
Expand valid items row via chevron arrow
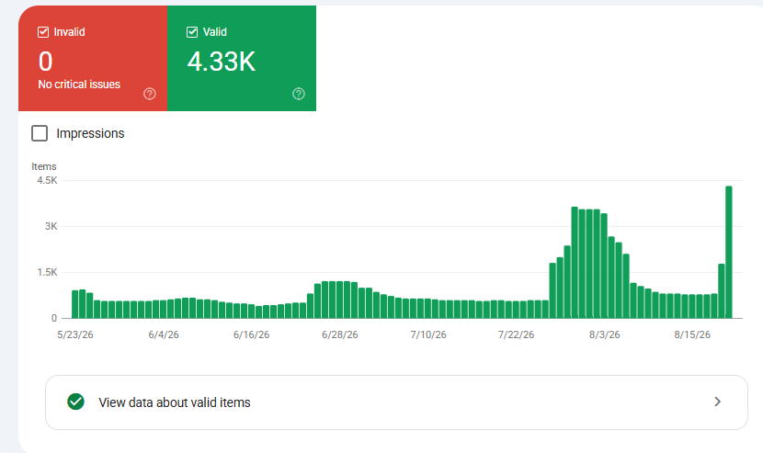pos(717,402)
